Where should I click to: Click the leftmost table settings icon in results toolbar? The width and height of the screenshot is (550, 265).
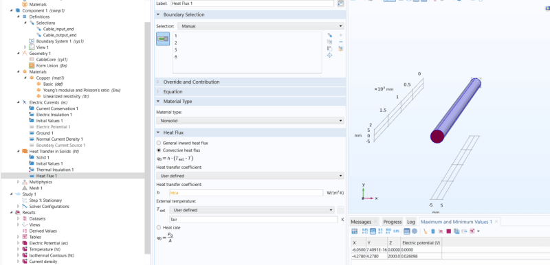pyautogui.click(x=354, y=231)
